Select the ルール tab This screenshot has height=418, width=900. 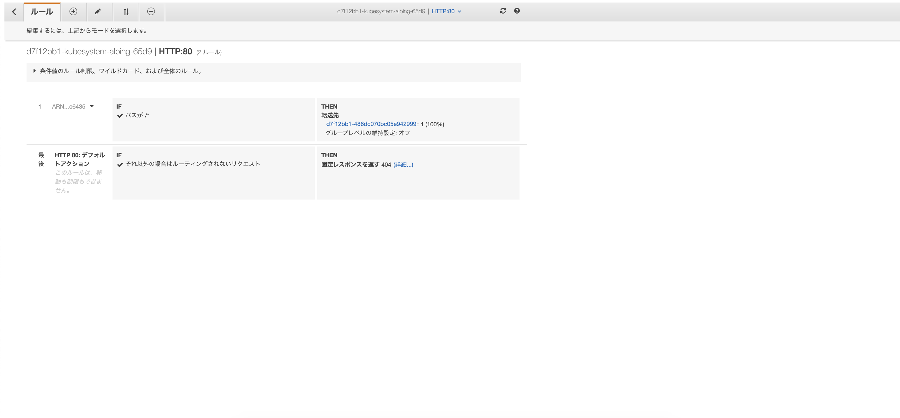[x=42, y=12]
